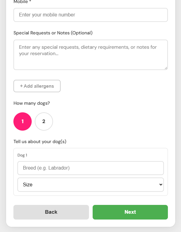Screen dimensions: 181x232
Task: Click the chevron arrow on Size dropdown
Action: pyautogui.click(x=161, y=185)
